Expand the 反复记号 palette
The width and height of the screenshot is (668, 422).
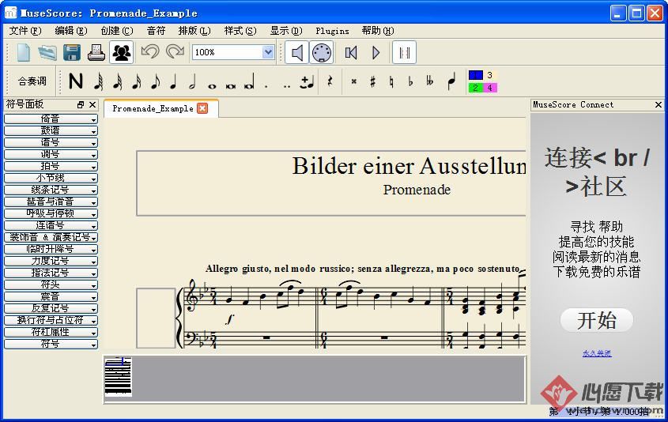(51, 308)
